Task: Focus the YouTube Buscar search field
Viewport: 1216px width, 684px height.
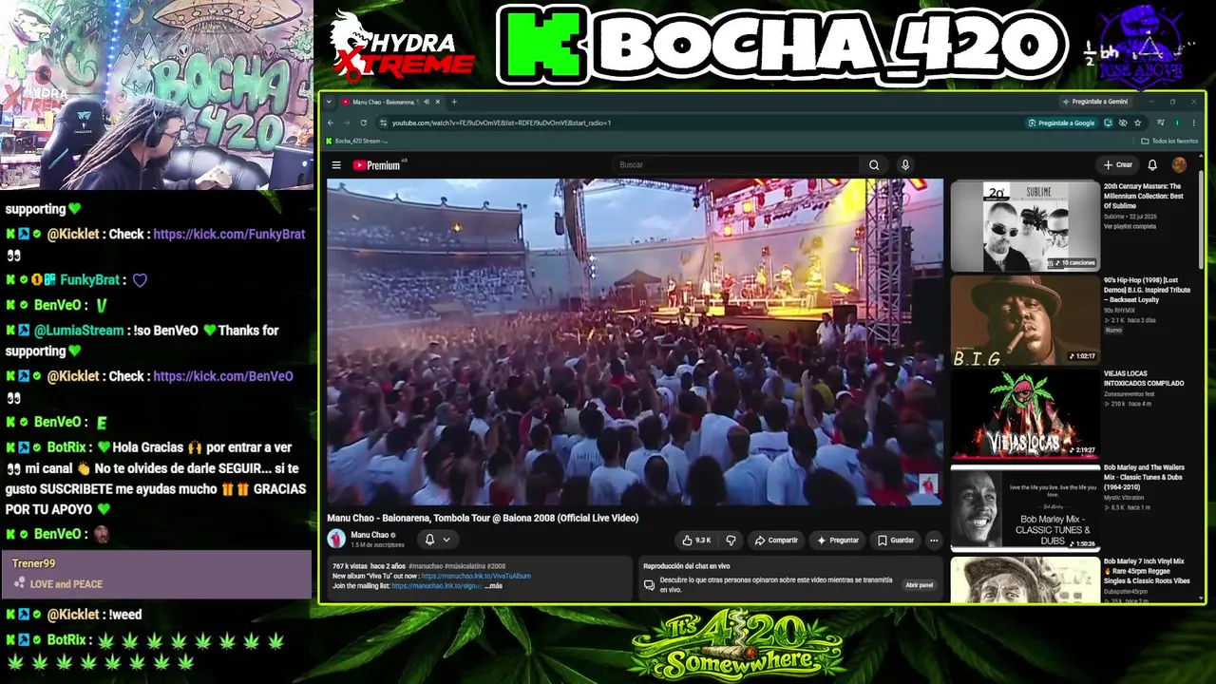Action: tap(736, 165)
